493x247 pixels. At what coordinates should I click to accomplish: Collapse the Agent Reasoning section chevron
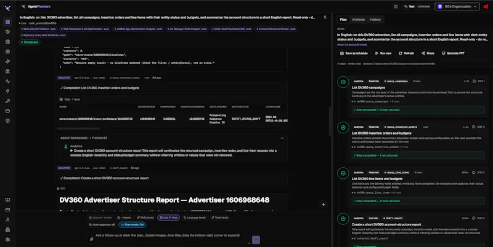click(x=282, y=138)
